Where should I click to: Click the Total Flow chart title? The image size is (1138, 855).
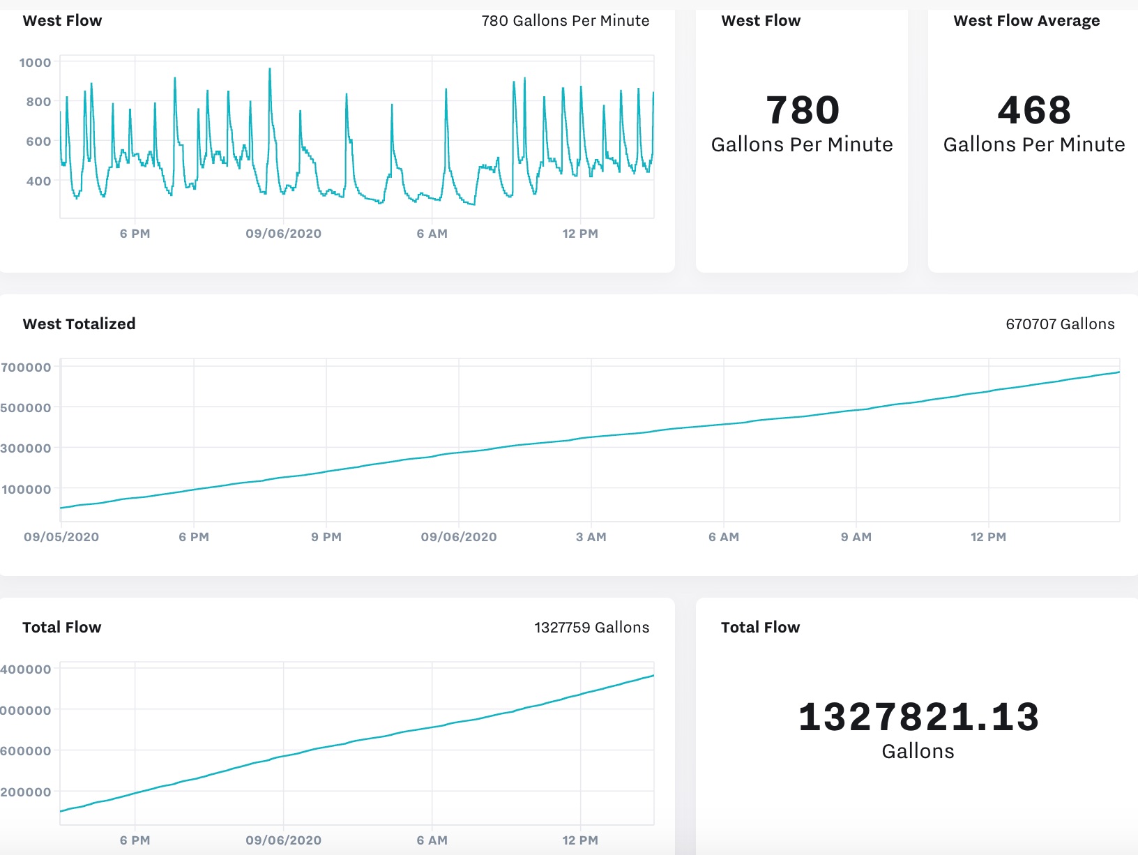62,628
